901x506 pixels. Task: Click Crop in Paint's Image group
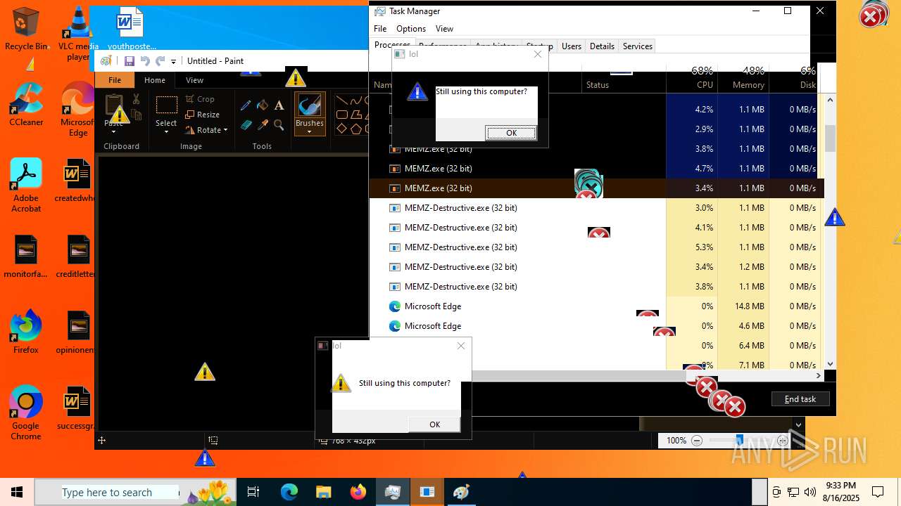pos(200,99)
